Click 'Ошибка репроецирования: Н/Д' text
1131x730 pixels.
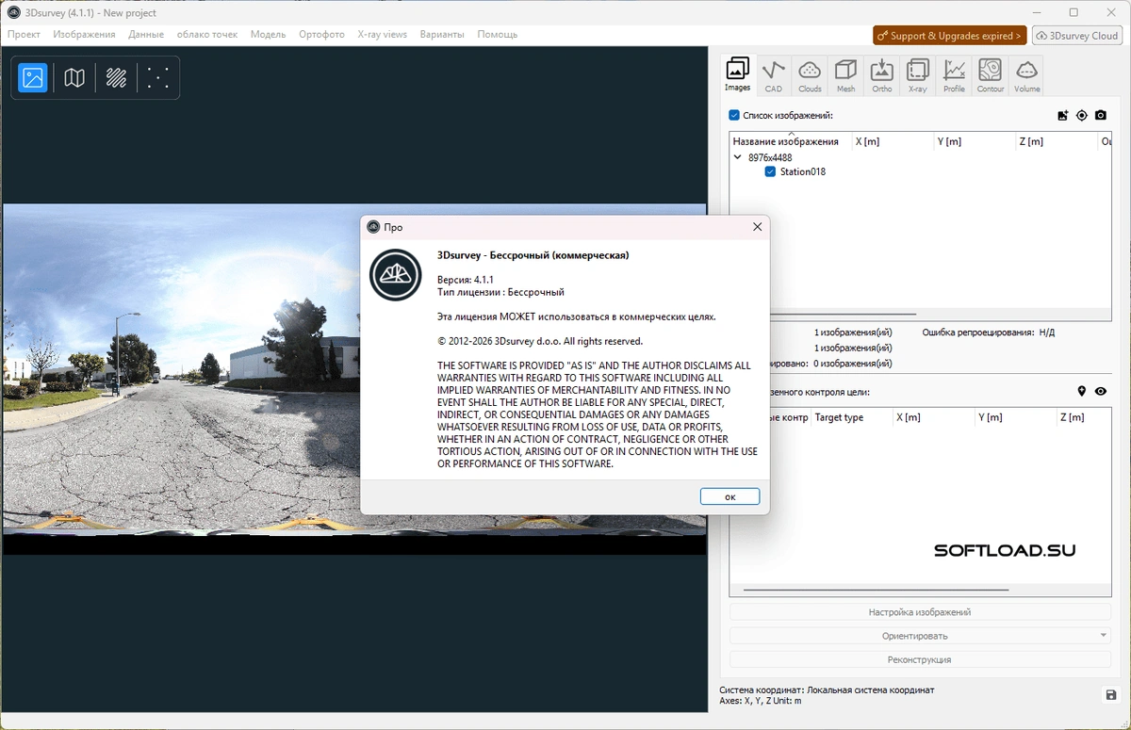pos(988,333)
